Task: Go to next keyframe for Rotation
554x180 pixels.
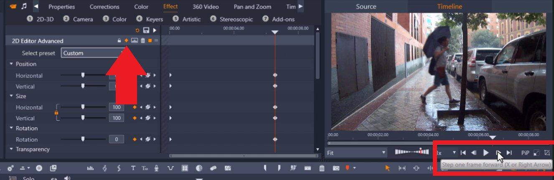Action: (x=155, y=139)
